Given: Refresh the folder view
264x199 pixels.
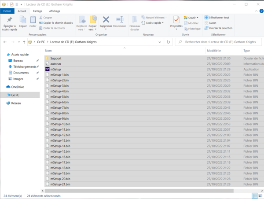Looking at the screenshot, I should pos(168,42).
